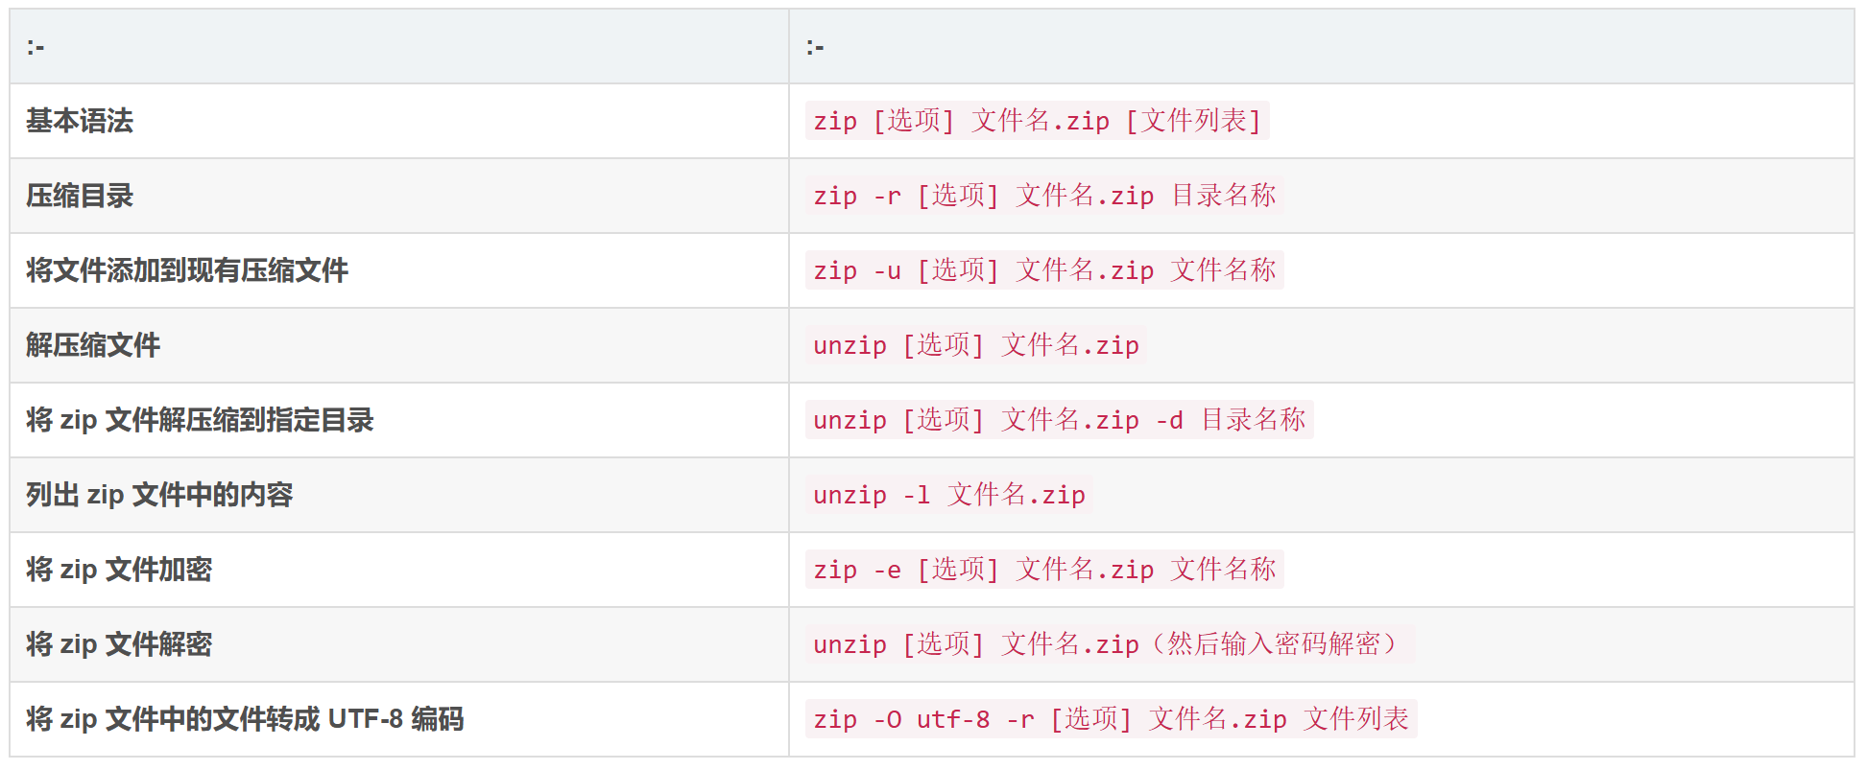1867x770 pixels.
Task: Click the second column header cell
Action: point(1322,46)
